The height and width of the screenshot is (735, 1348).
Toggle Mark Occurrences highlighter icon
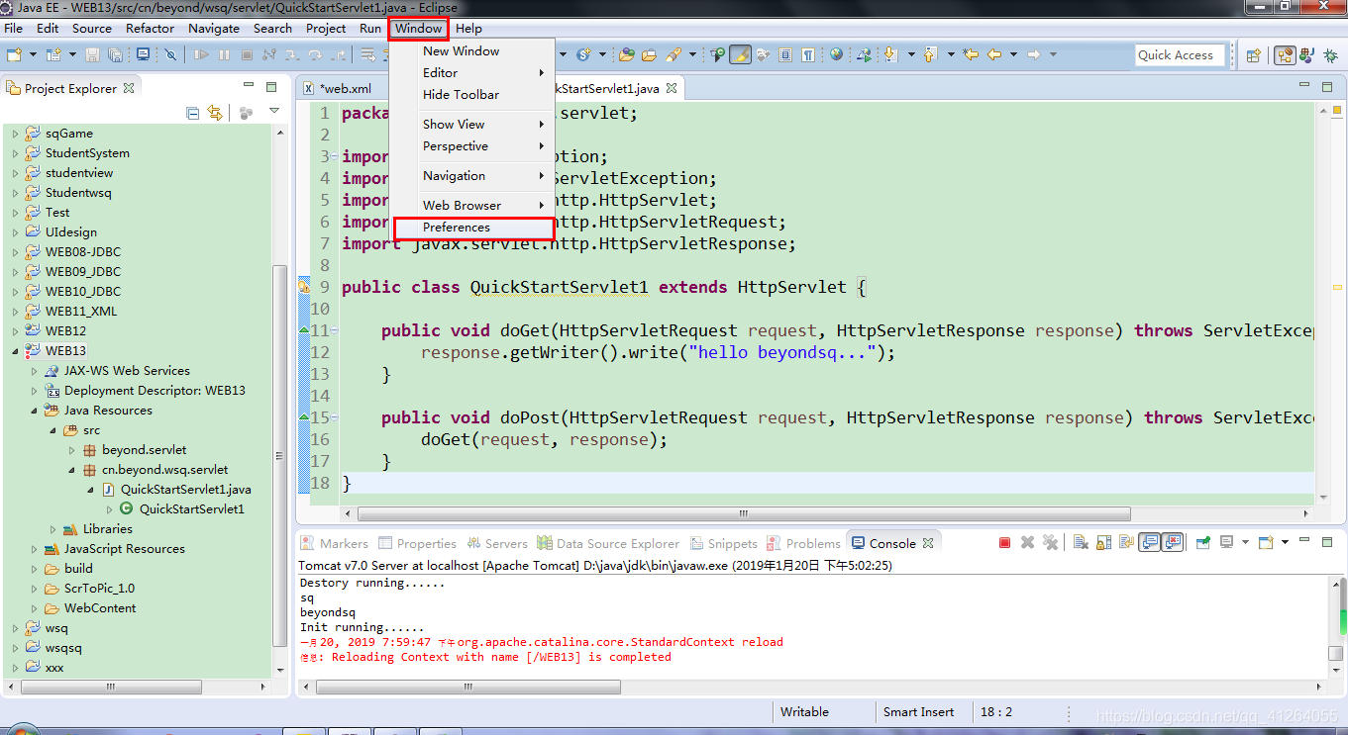(x=741, y=54)
